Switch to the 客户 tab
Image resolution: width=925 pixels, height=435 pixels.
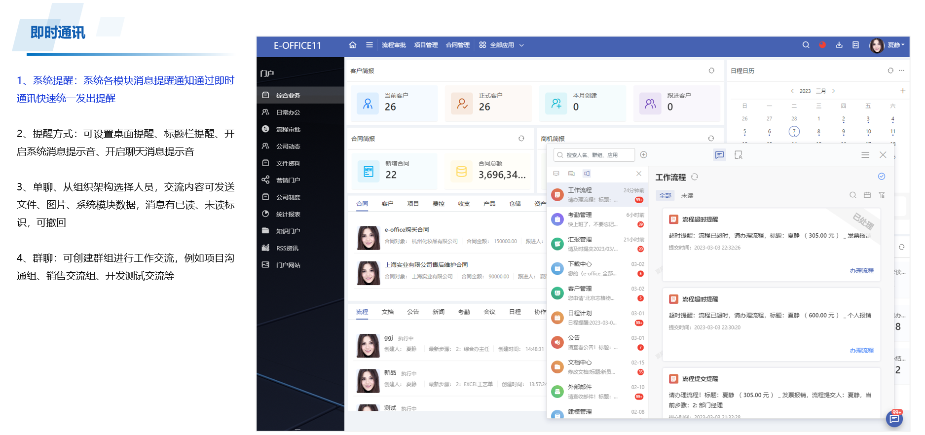[387, 204]
